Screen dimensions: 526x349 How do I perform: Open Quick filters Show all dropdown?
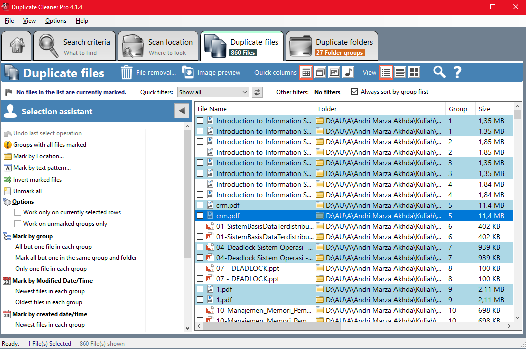tap(214, 92)
